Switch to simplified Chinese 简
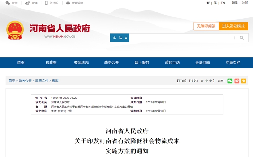The height and width of the screenshot is (157, 253). [x=215, y=3]
